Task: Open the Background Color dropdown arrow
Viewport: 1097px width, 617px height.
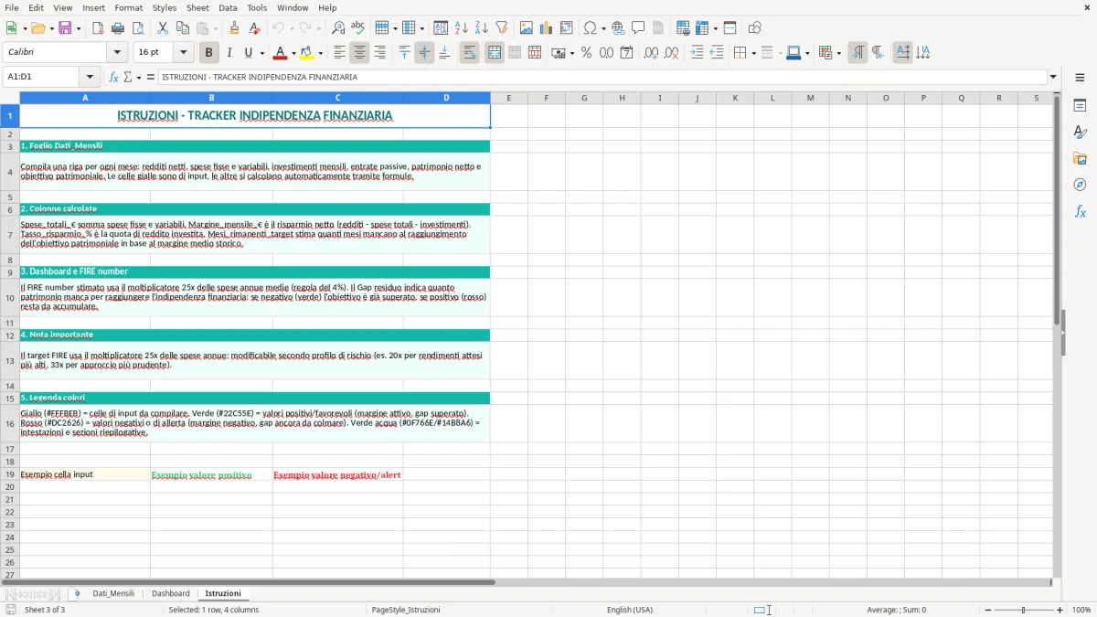Action: point(320,53)
